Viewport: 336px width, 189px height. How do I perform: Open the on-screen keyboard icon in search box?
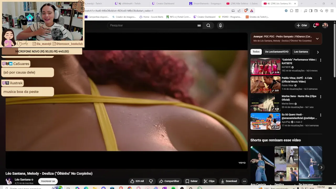(199, 25)
